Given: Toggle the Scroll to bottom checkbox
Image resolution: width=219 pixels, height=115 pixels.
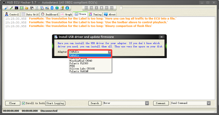Looking at the screenshot, I should coord(24,103).
